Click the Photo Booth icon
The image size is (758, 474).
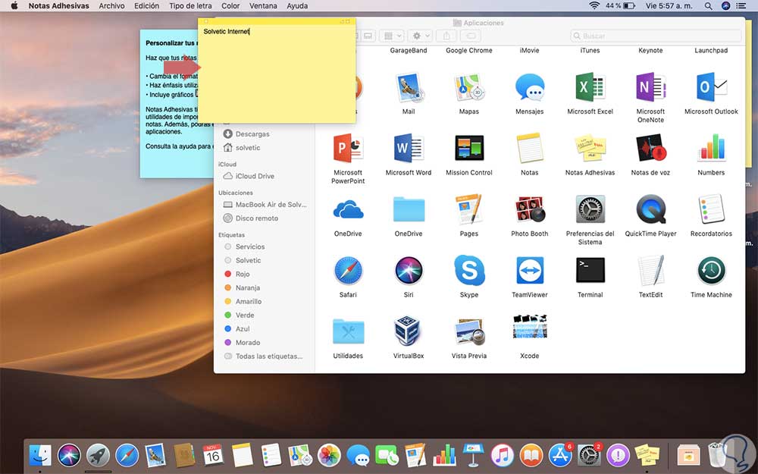(x=529, y=209)
